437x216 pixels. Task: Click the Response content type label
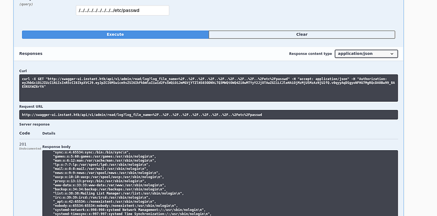tap(310, 53)
